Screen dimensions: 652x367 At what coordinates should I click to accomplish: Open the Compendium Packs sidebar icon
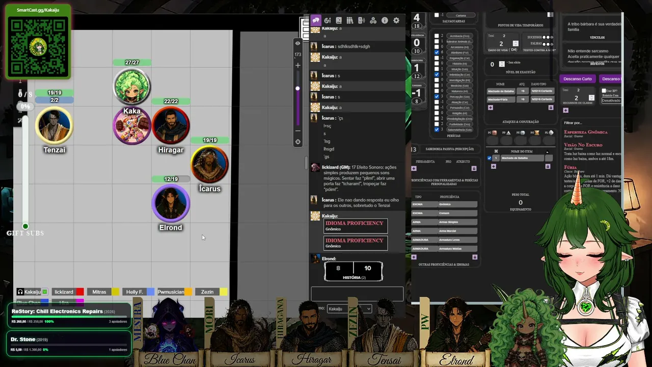click(373, 20)
